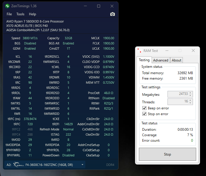Open the File menu in ZenTimings

pos(9,14)
